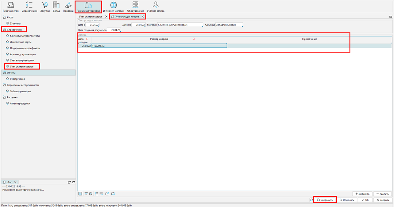
Task: Select Розничная торговля in top menu
Action: tap(88, 7)
